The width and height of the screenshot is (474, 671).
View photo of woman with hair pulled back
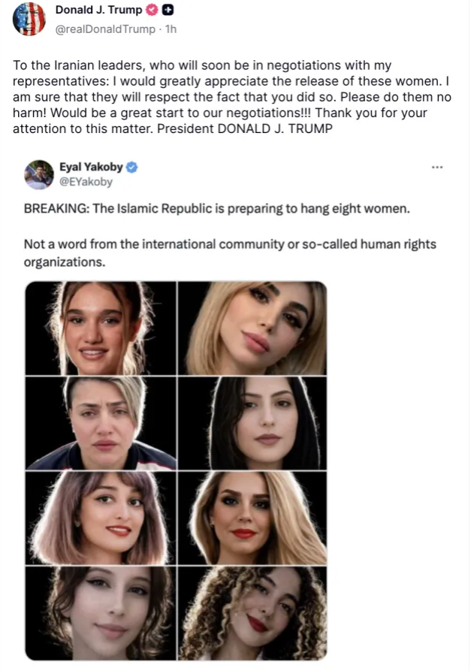pos(101,328)
